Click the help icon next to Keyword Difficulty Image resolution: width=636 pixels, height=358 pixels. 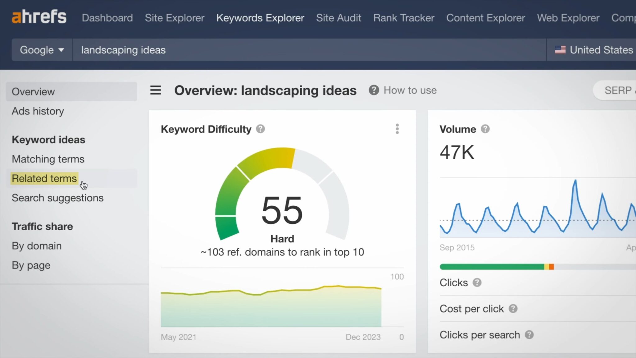coord(261,129)
